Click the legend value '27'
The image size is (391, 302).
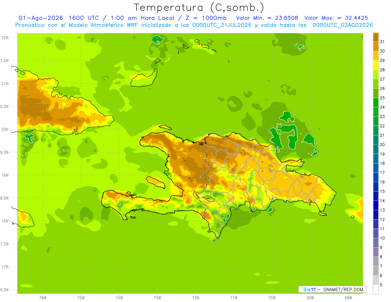(x=383, y=79)
